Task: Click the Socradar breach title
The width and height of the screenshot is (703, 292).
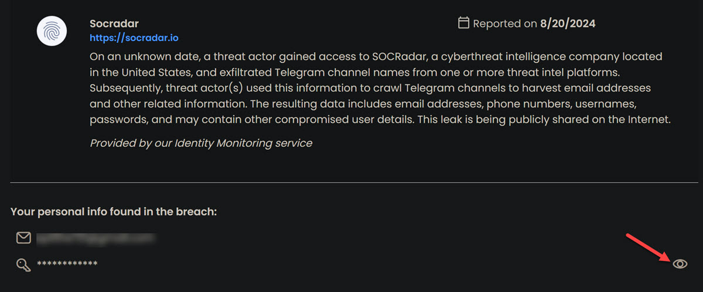Action: click(114, 23)
